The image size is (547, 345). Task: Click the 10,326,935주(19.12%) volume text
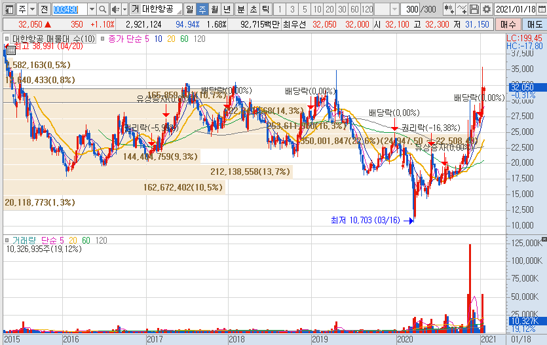coord(44,249)
